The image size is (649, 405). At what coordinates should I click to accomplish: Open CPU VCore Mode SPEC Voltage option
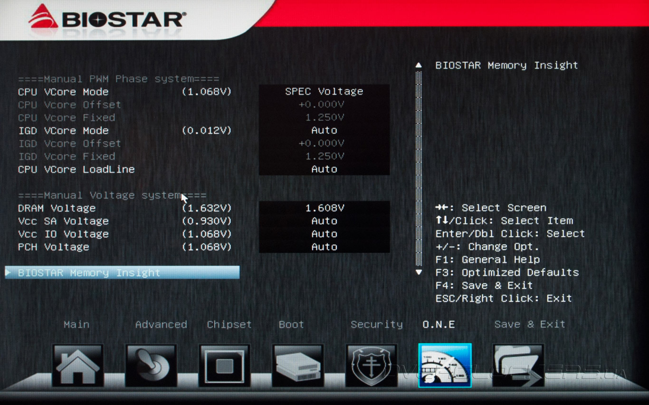point(324,91)
